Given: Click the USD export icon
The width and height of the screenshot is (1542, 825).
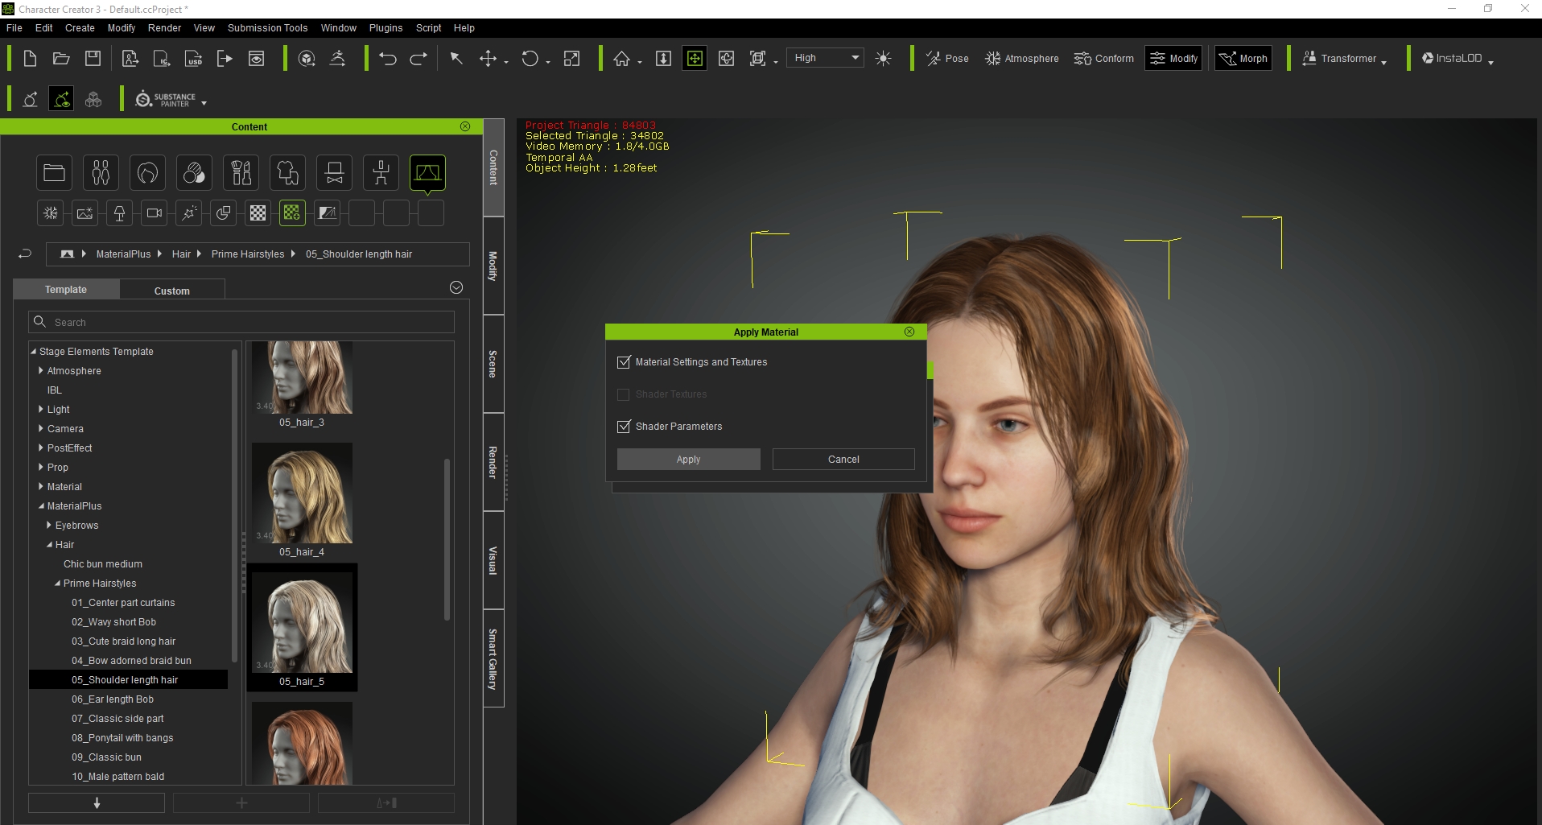Looking at the screenshot, I should point(193,58).
